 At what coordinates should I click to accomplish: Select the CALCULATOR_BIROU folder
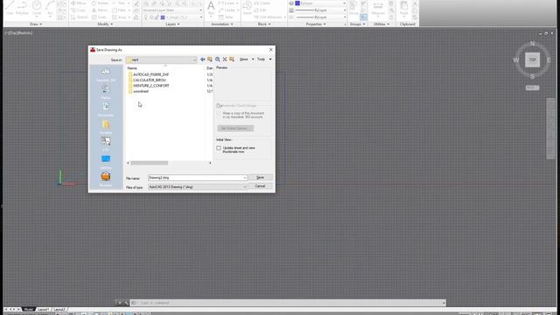coord(150,80)
